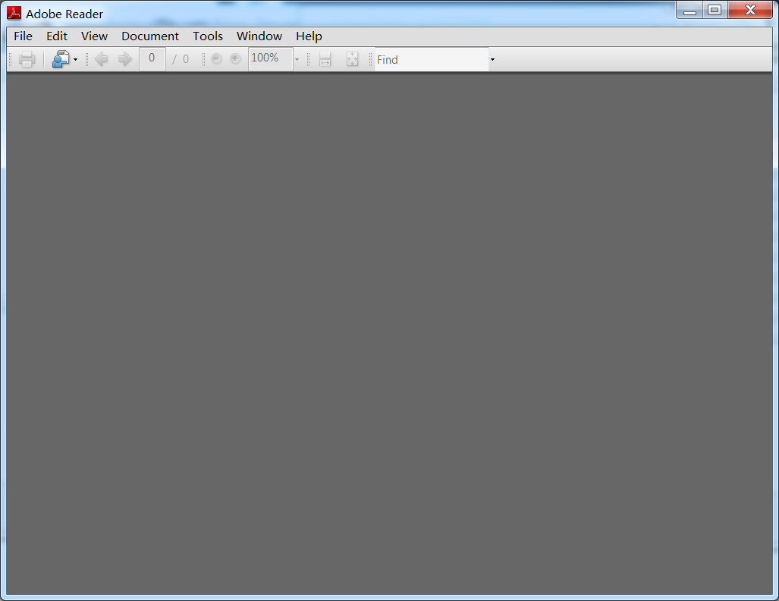The height and width of the screenshot is (601, 779).
Task: Click the Collaborate icon in toolbar
Action: click(x=61, y=59)
